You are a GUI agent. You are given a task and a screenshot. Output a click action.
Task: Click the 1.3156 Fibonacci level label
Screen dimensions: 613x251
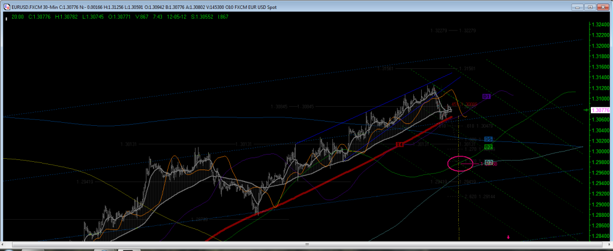tap(387, 69)
